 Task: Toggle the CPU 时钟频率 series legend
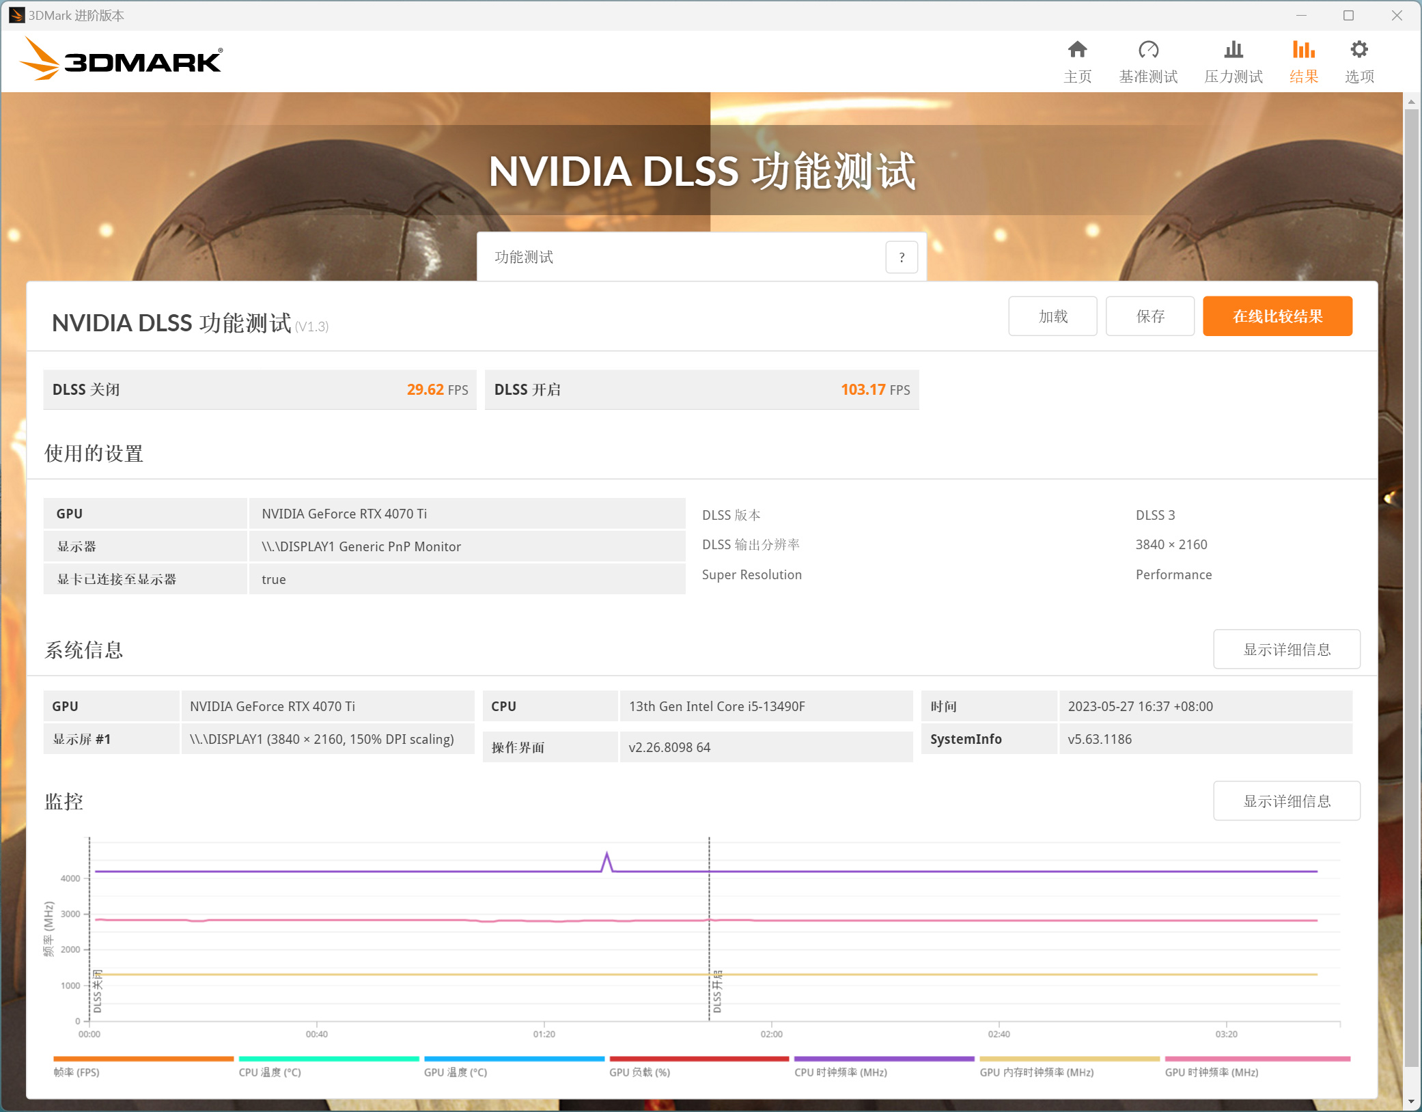[884, 1059]
